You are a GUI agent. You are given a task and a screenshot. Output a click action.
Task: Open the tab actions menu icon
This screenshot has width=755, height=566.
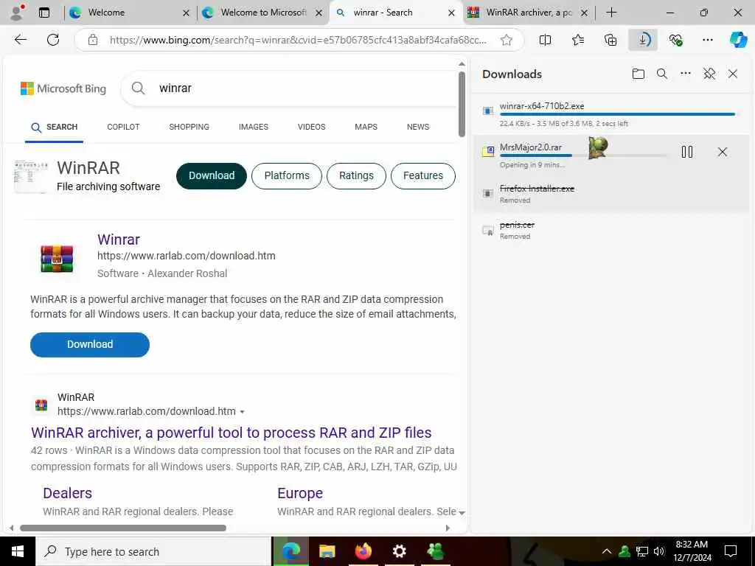click(x=44, y=13)
